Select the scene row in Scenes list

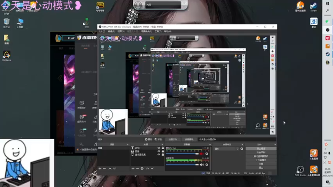point(114,148)
